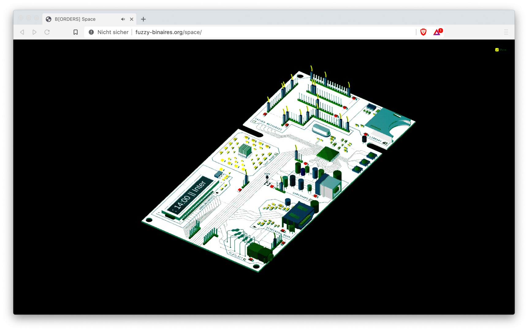Bookmark this page with bookmark icon

75,32
